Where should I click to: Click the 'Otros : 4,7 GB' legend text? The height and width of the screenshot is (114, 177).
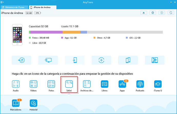click(104, 38)
